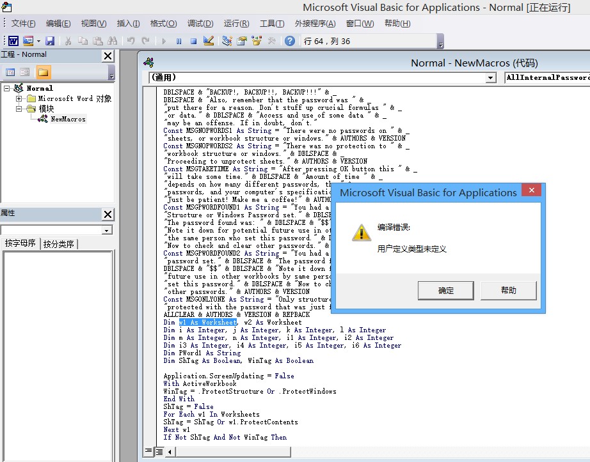Switch to Full Module View button
590x462 pixels.
[159, 452]
